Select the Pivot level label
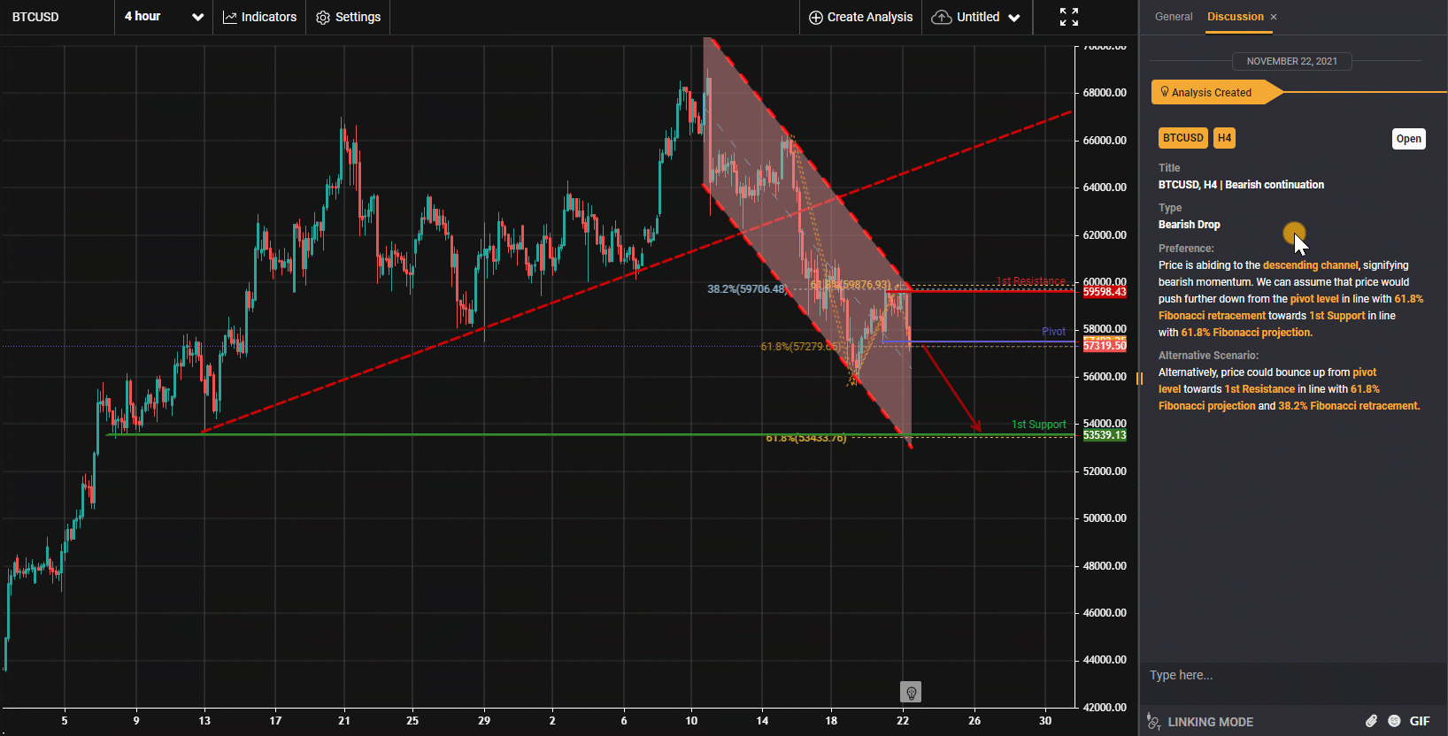This screenshot has height=736, width=1448. (1053, 332)
